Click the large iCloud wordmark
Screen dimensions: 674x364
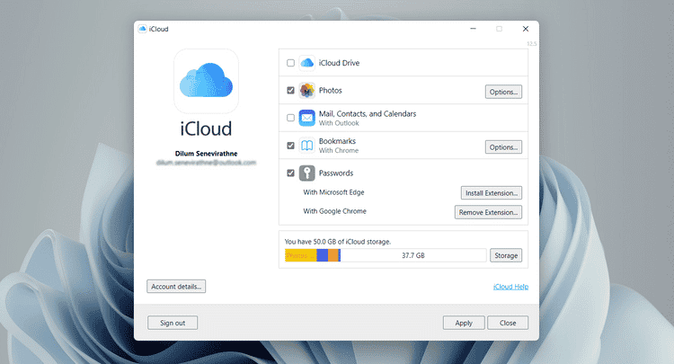(x=207, y=129)
